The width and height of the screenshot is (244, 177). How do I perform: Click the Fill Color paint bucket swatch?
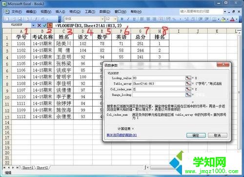(x=224, y=19)
